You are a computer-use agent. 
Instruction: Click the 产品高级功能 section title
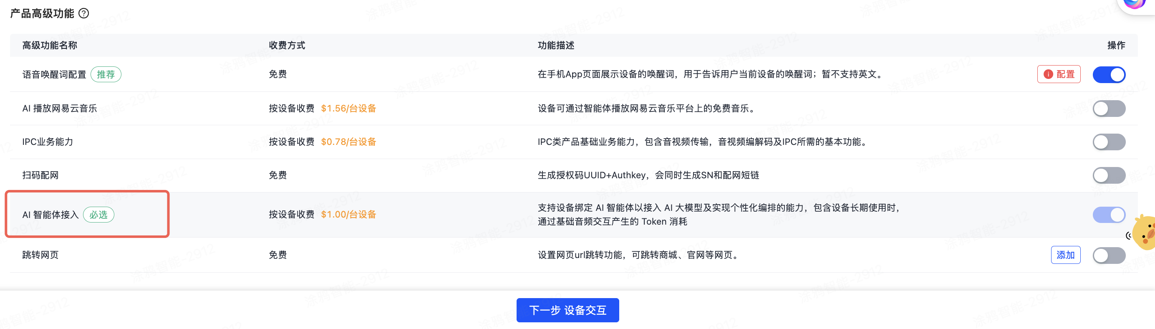pyautogui.click(x=42, y=13)
